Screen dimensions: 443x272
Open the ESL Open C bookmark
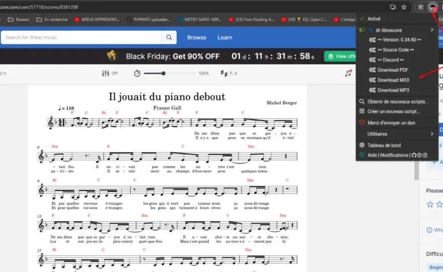pyautogui.click(x=304, y=20)
